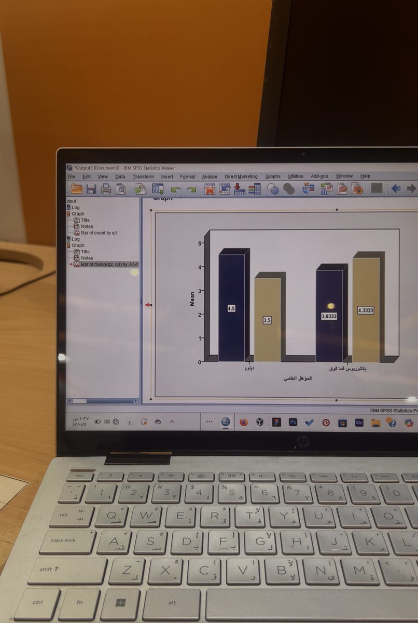Image resolution: width=418 pixels, height=623 pixels.
Task: Select 'Bar of mean(q2, q3)' outline item
Action: pyautogui.click(x=105, y=264)
